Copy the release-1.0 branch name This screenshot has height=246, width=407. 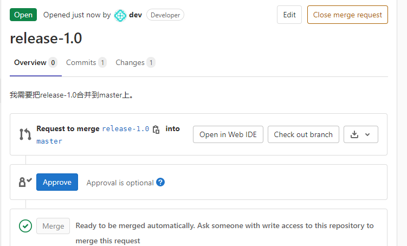[156, 129]
